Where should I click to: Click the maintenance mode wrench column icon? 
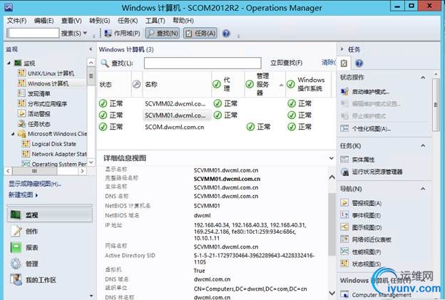[136, 84]
